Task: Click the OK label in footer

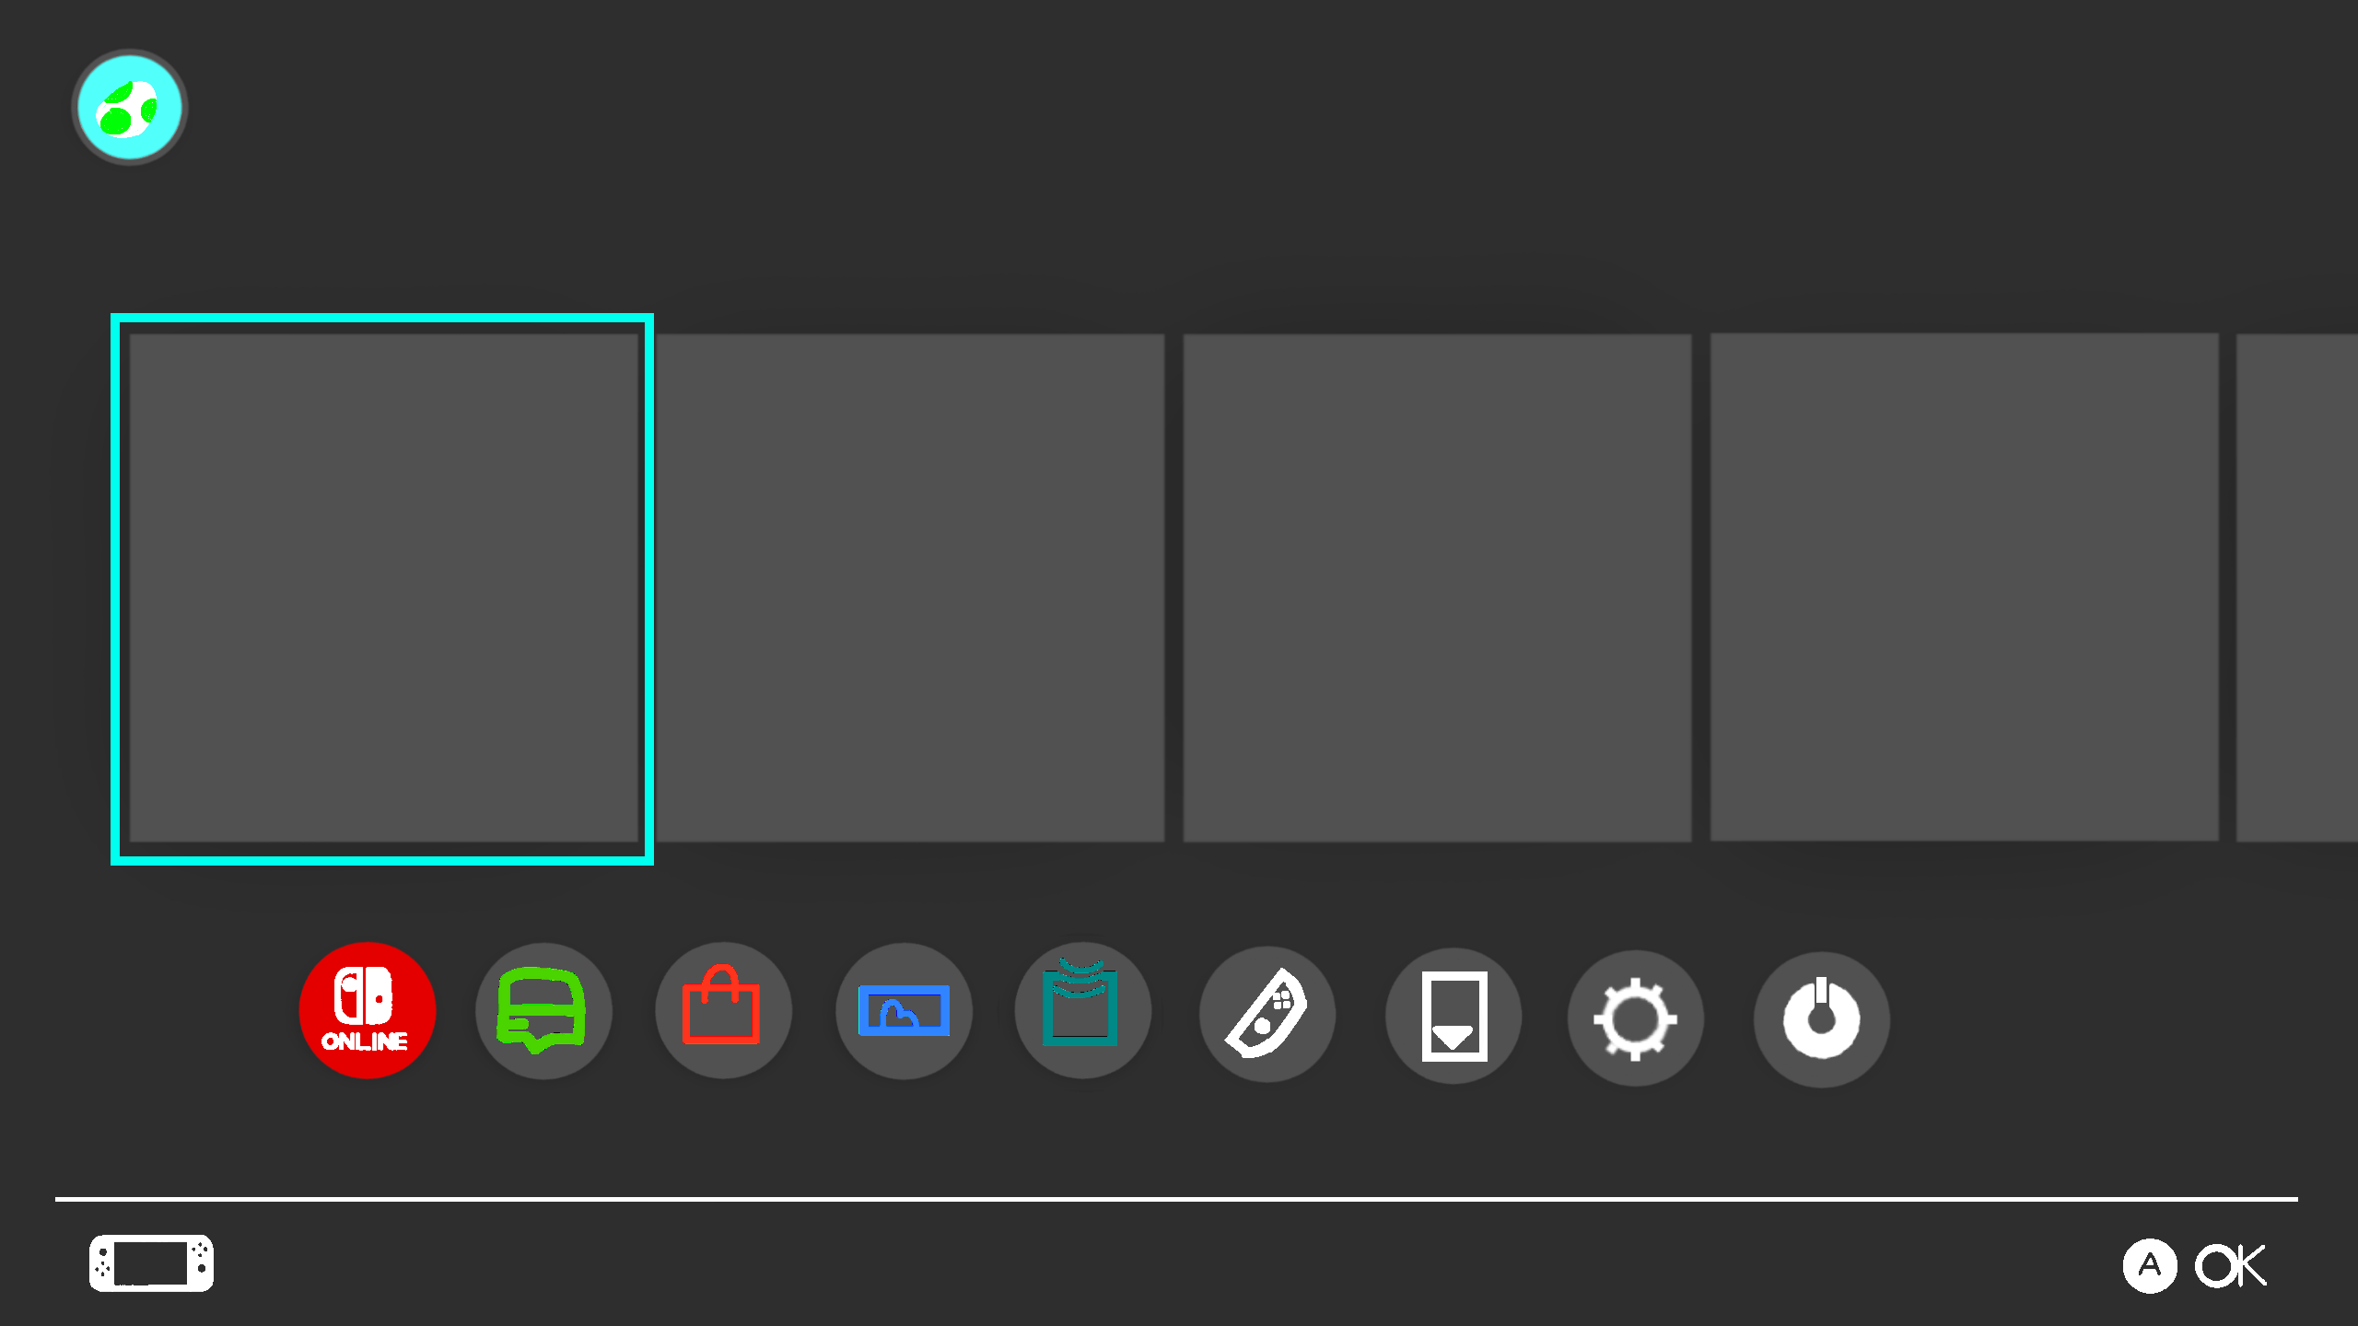Action: click(x=2230, y=1266)
